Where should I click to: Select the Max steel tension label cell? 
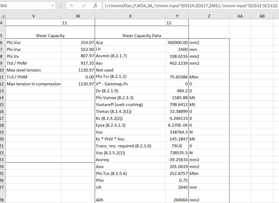click(x=33, y=70)
